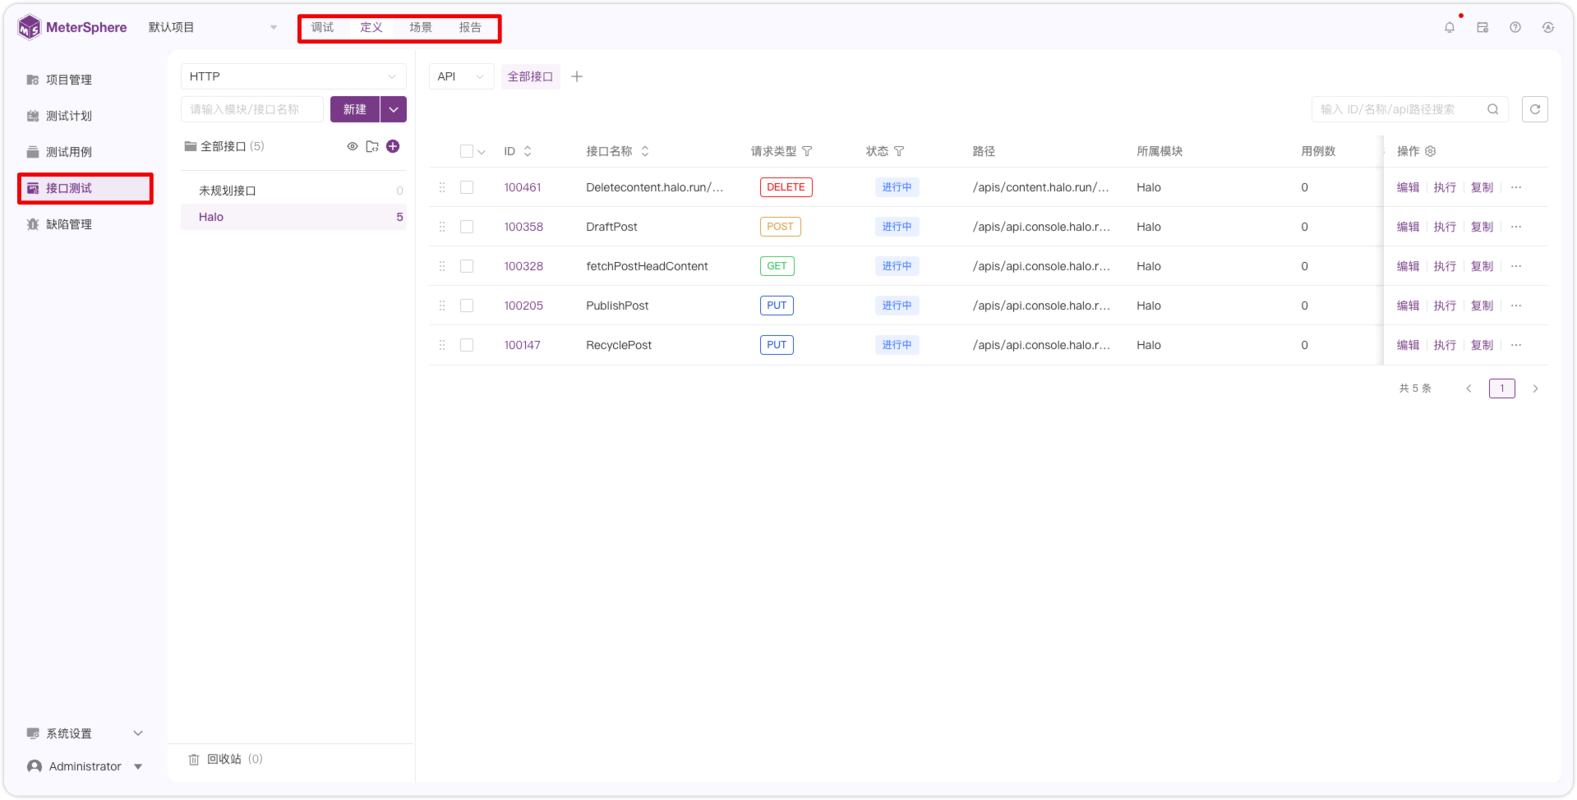This screenshot has height=800, width=1577.
Task: Open the notifications bell icon
Action: pyautogui.click(x=1450, y=27)
